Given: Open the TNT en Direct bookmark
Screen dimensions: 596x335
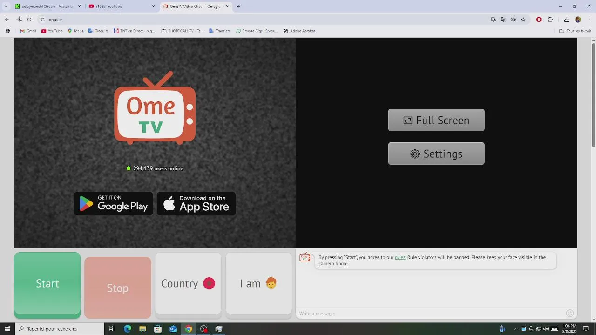Looking at the screenshot, I should pos(134,31).
